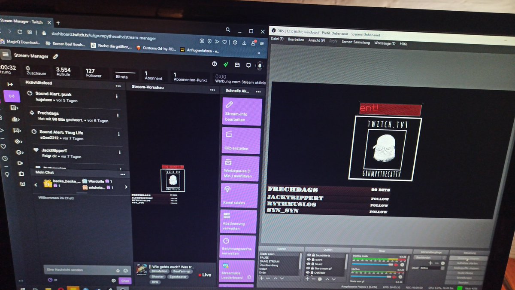The width and height of the screenshot is (515, 290).
Task: Click Stream-Info bearbeiten quick action
Action: coord(242,112)
